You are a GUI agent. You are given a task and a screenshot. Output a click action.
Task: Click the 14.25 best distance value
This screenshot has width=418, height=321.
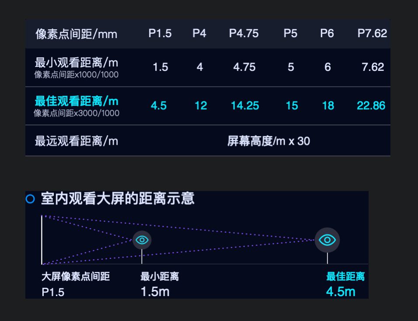245,105
